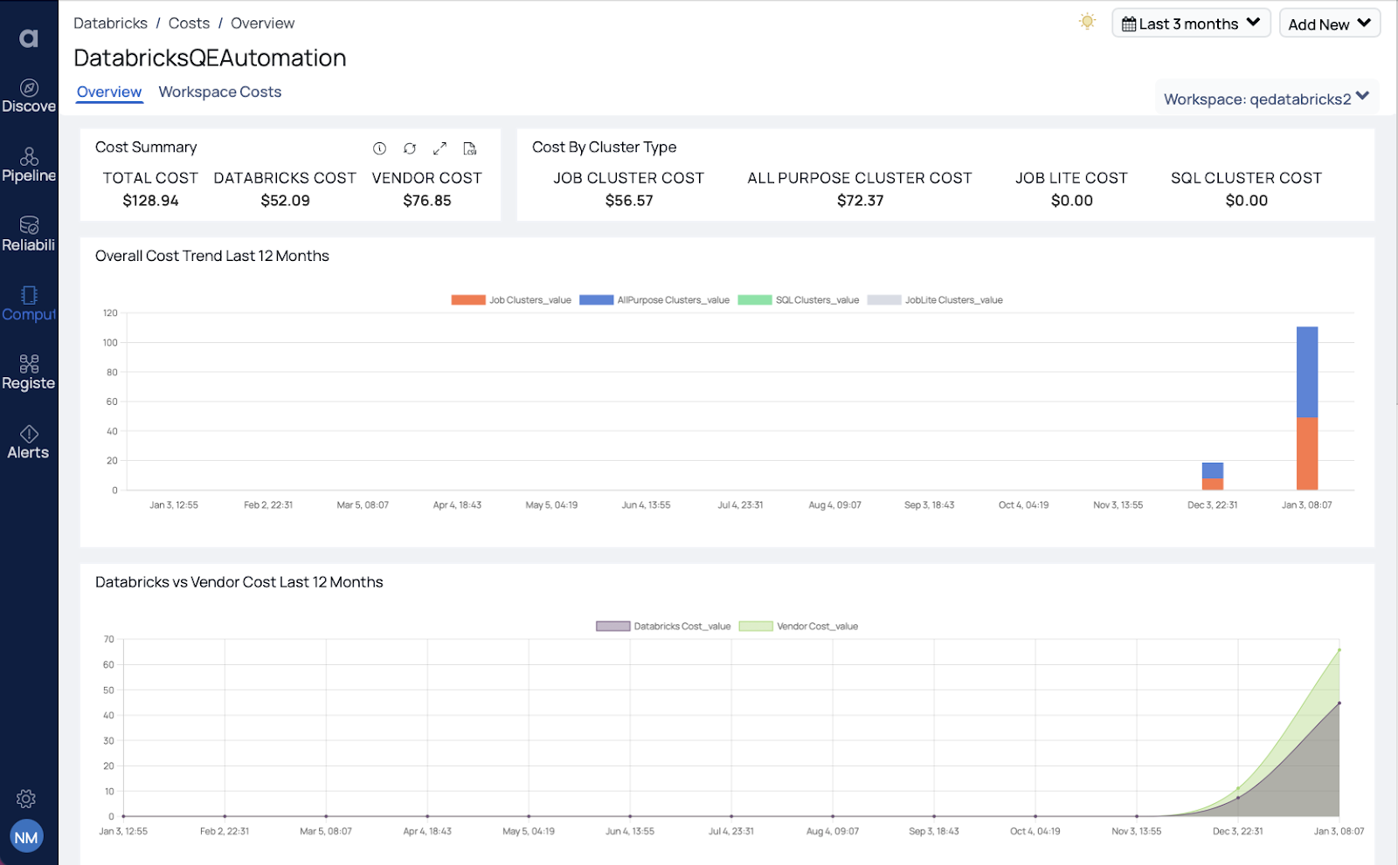Export Cost Summary as CSV
Image resolution: width=1398 pixels, height=865 pixels.
(470, 148)
